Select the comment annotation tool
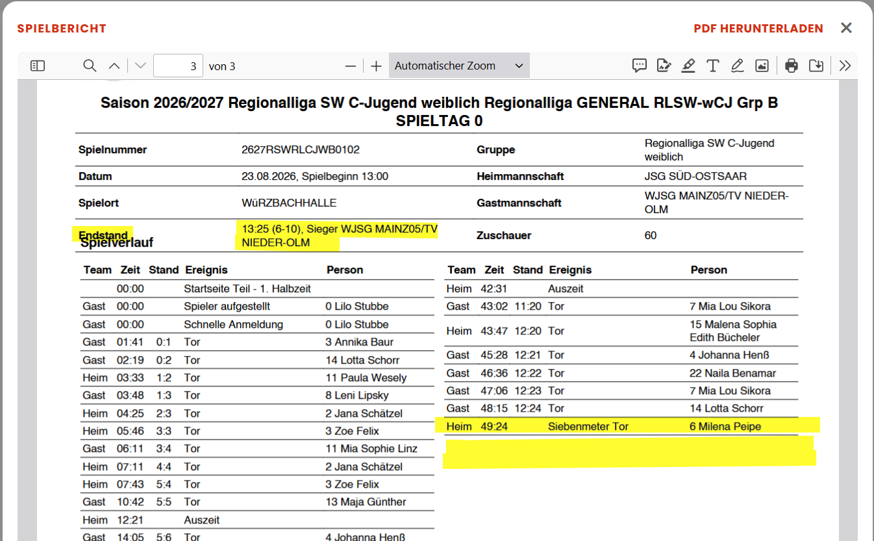874x541 pixels. point(640,66)
